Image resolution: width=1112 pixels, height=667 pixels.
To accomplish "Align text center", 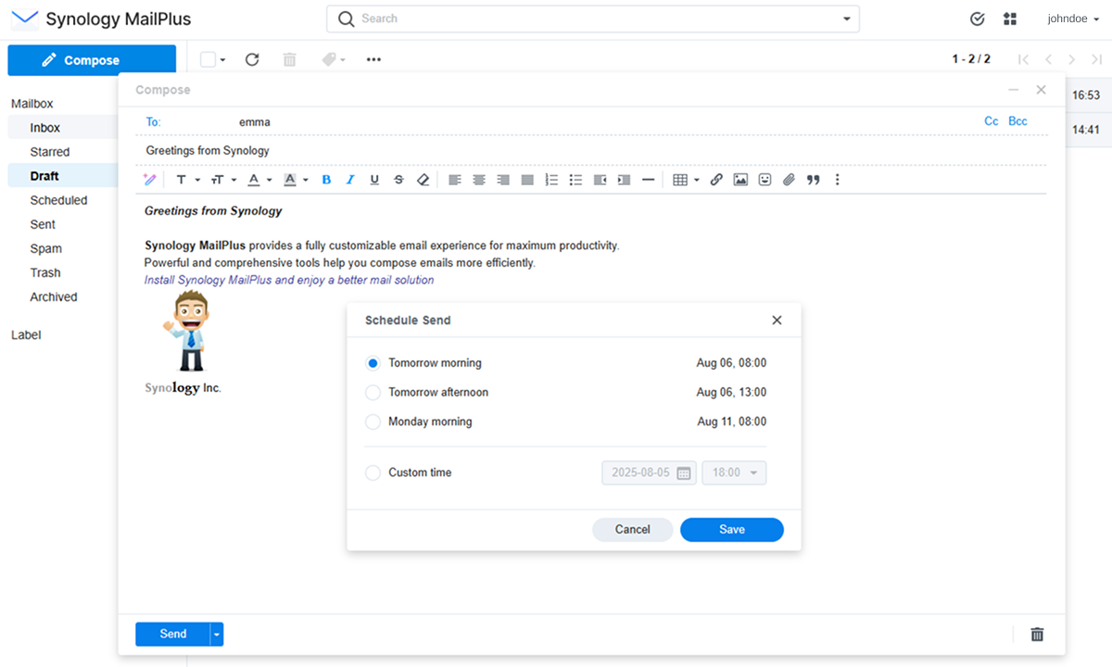I will coord(479,180).
